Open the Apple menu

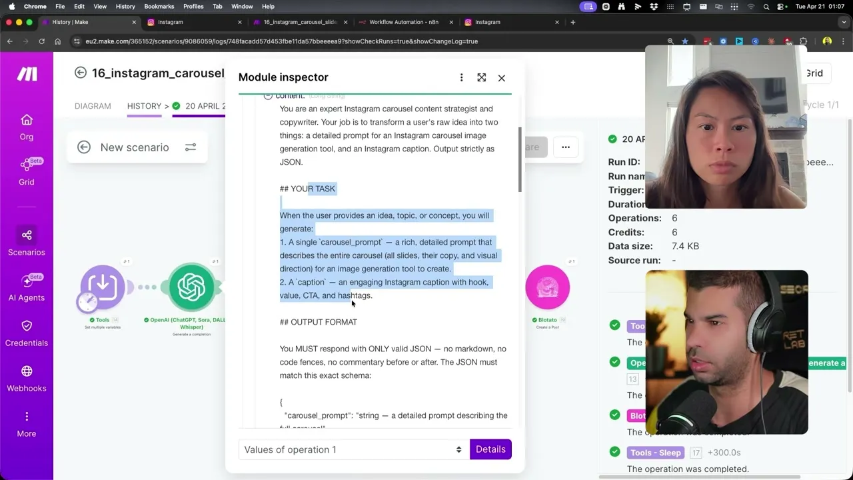click(x=11, y=7)
